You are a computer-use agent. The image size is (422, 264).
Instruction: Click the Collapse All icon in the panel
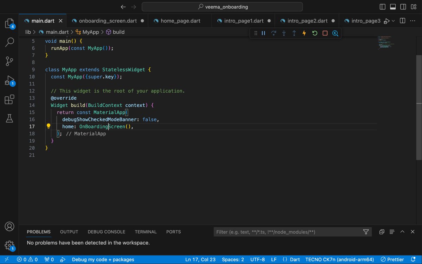382,232
